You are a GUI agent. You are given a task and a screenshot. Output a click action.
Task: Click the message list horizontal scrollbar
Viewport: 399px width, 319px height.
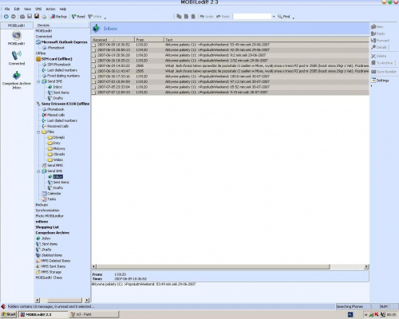tap(231, 266)
